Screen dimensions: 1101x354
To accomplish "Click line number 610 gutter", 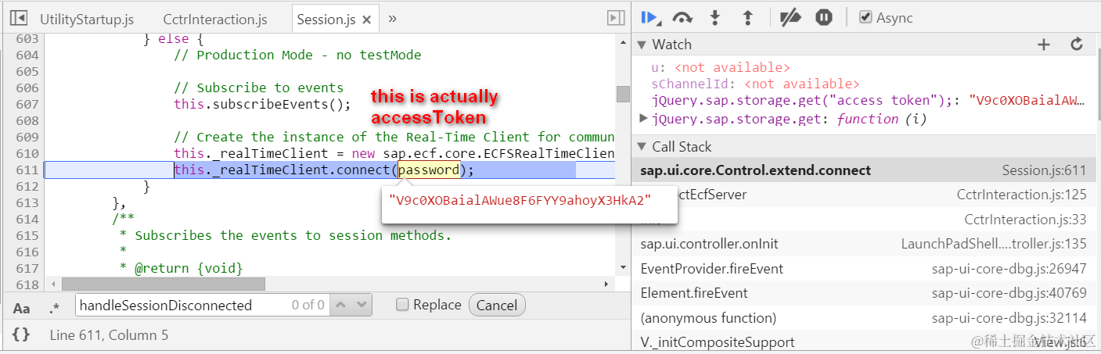I will coord(27,153).
